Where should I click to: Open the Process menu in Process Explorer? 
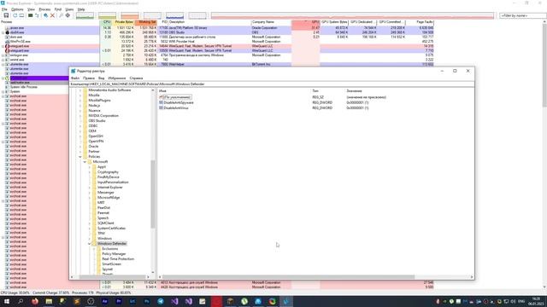(x=44, y=9)
